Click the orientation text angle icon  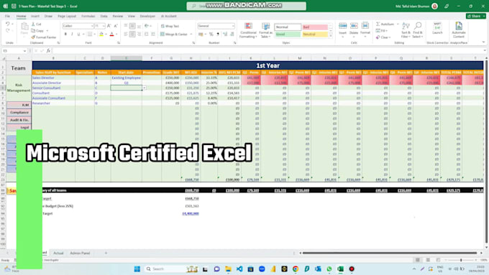[x=146, y=26]
